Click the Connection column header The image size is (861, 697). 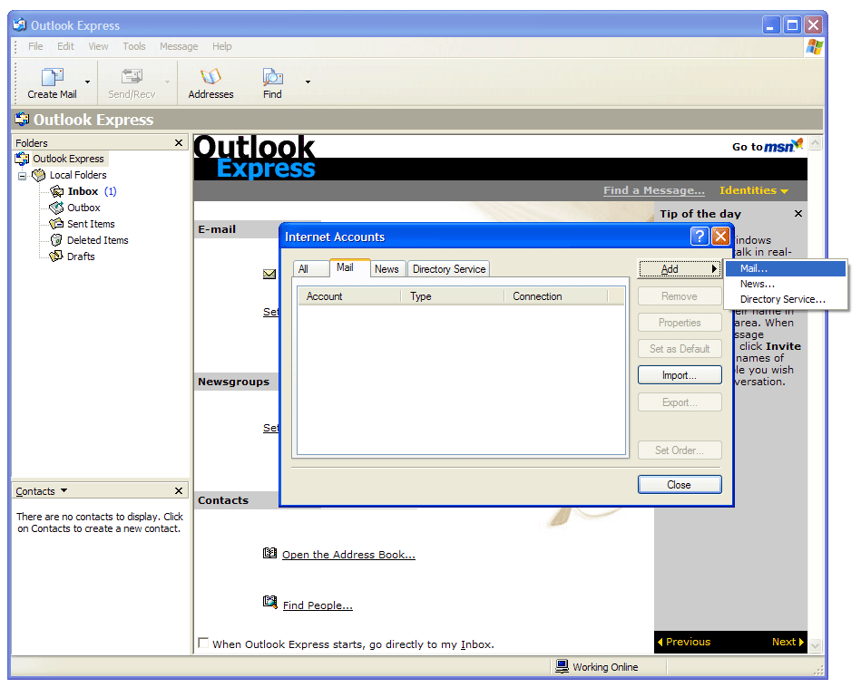click(x=555, y=296)
